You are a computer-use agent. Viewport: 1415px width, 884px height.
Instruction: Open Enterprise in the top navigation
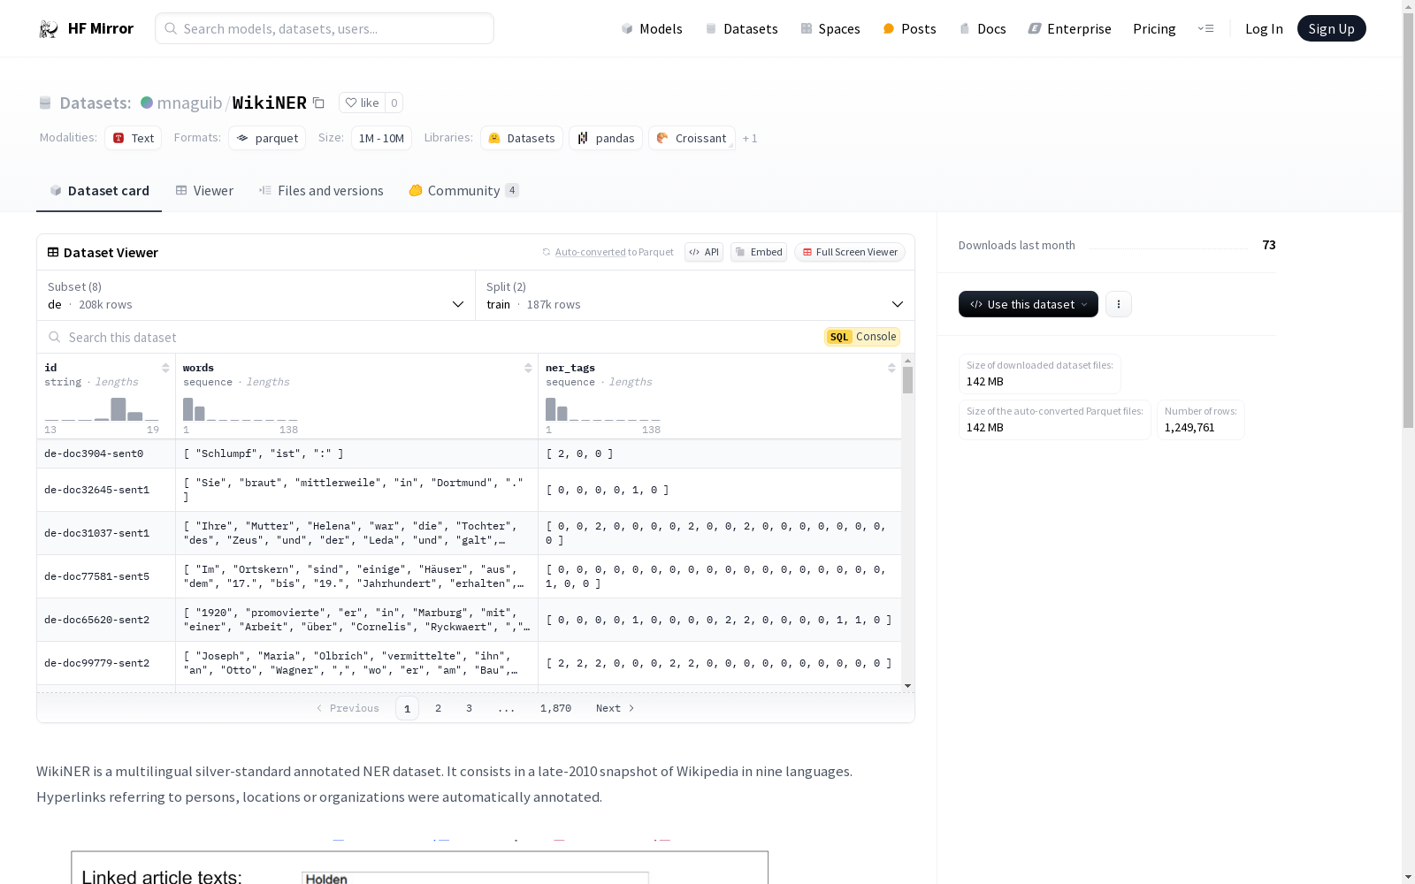tap(1069, 28)
